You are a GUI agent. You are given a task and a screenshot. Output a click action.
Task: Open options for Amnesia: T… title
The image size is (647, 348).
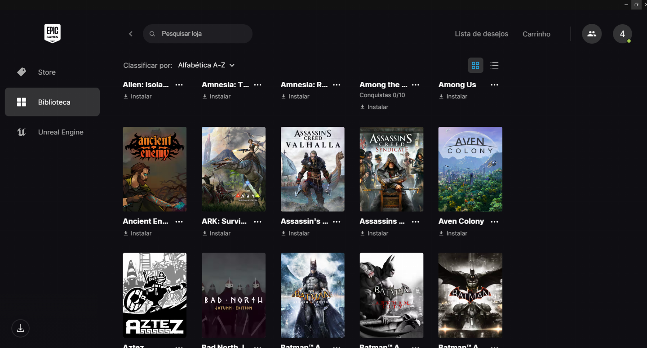258,85
